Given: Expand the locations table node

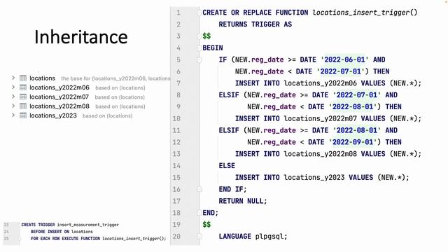Looking at the screenshot, I should pyautogui.click(x=13, y=78).
